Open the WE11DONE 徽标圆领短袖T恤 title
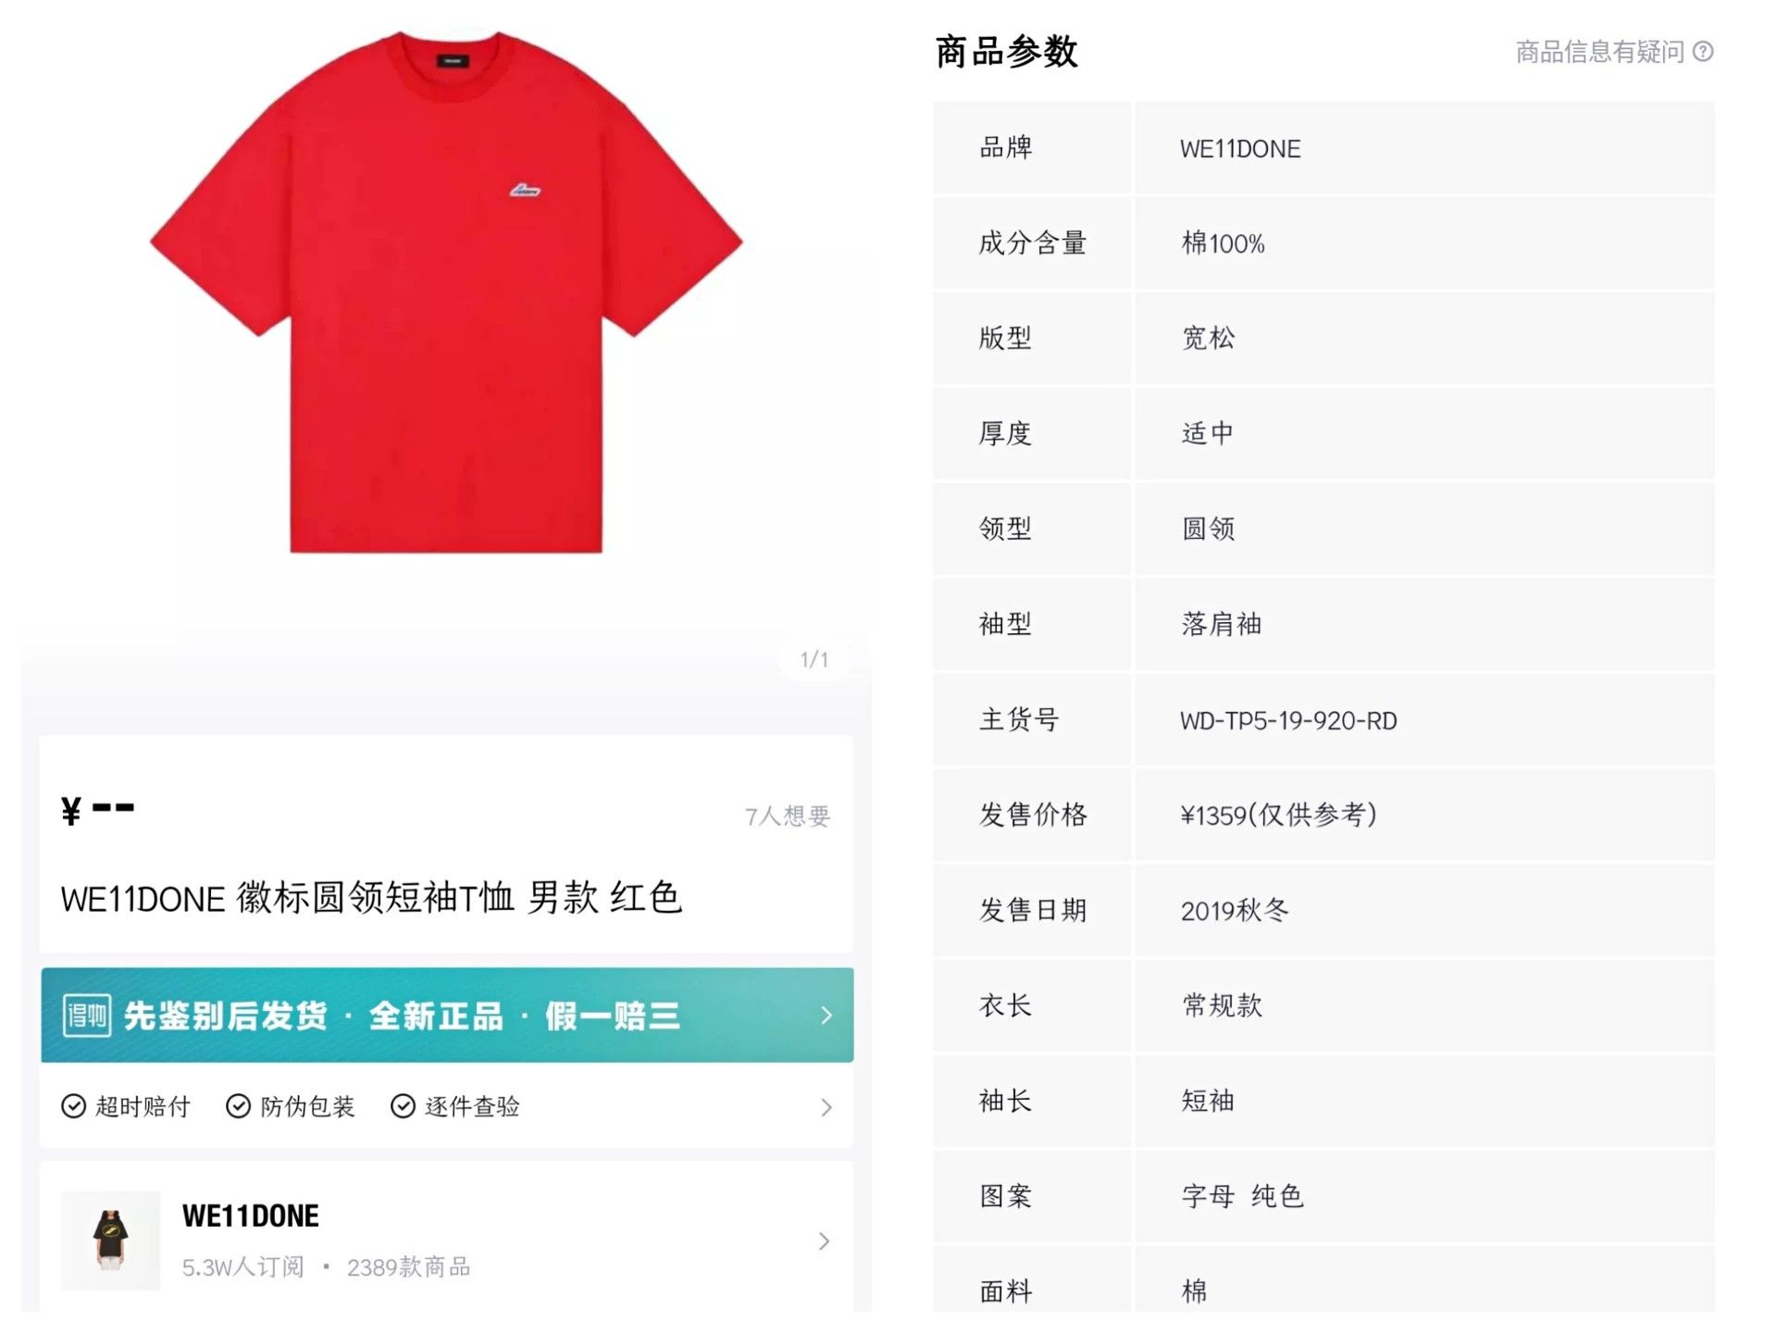The height and width of the screenshot is (1333, 1777). point(371,898)
